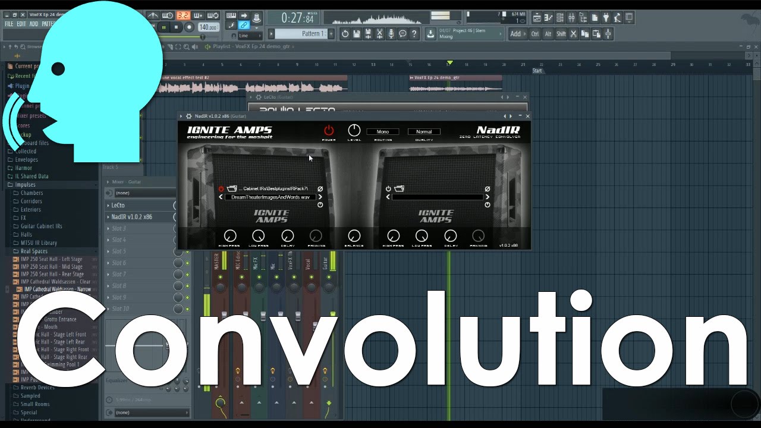
Task: Click left cabinet High Pass knob
Action: 229,236
